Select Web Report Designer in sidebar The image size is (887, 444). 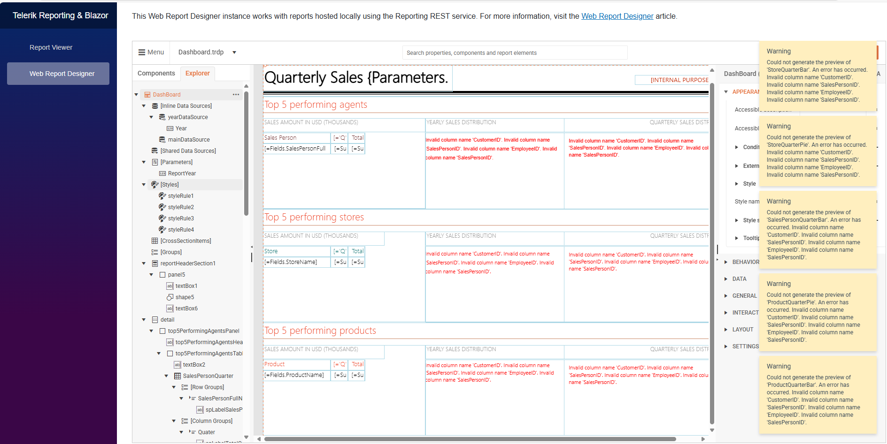(x=58, y=74)
